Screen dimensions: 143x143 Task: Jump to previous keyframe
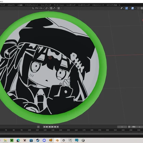pyautogui.click(x=47, y=127)
